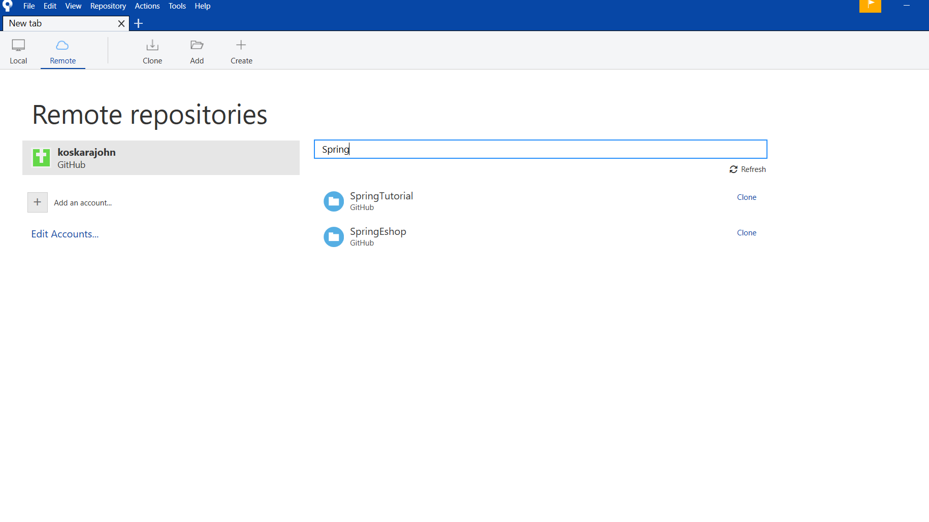The width and height of the screenshot is (929, 522).
Task: Open the Help menu
Action: (203, 6)
